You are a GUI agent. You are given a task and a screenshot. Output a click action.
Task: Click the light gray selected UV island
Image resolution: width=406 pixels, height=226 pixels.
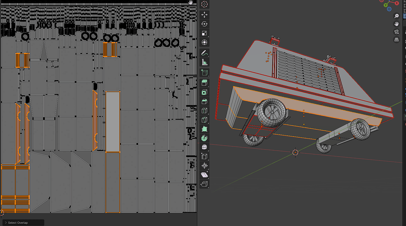coord(113,122)
